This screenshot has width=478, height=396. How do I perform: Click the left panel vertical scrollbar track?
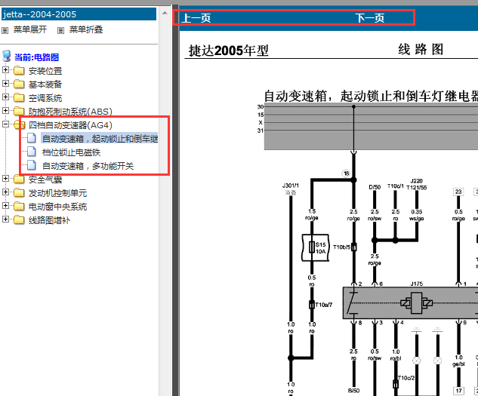[165, 207]
